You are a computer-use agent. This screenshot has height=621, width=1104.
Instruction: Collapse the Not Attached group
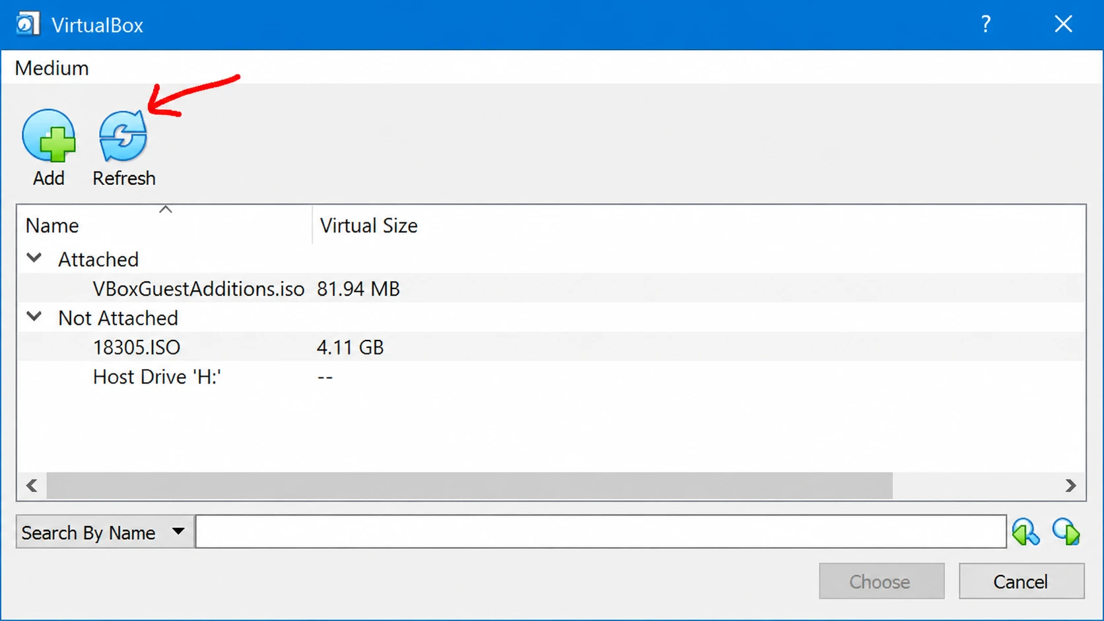pyautogui.click(x=34, y=317)
